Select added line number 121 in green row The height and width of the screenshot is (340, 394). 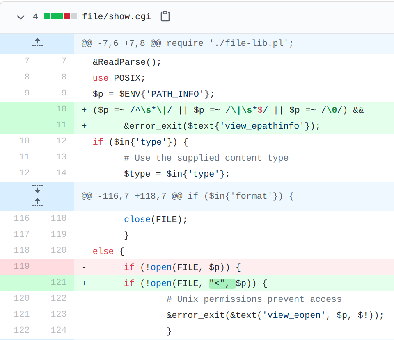58,282
